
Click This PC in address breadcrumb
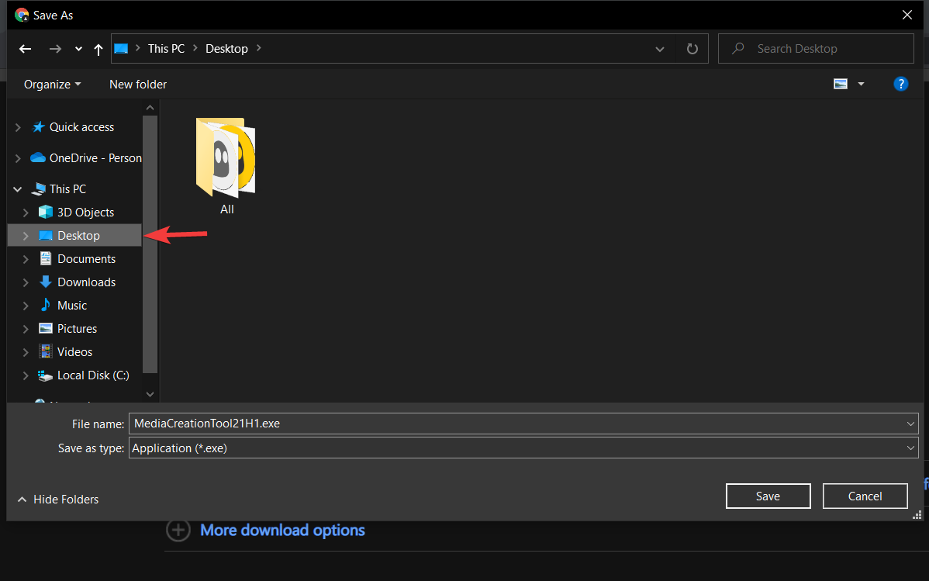(166, 49)
